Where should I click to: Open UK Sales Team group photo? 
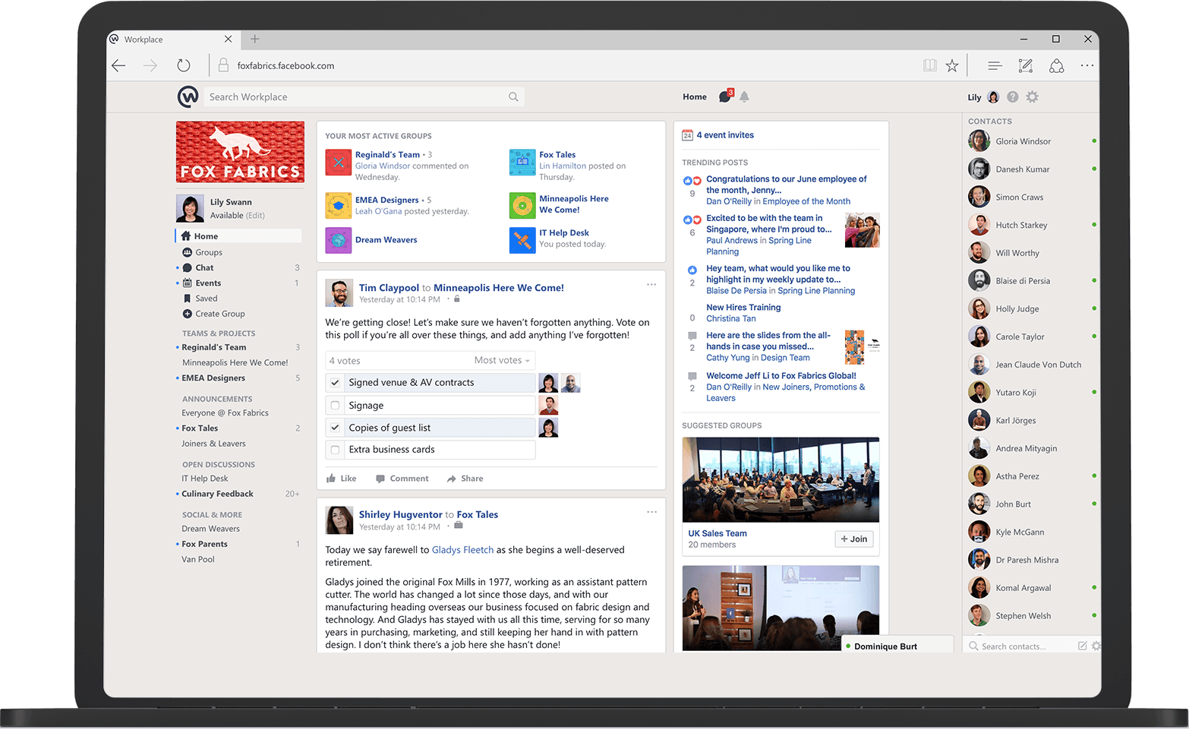pyautogui.click(x=781, y=479)
